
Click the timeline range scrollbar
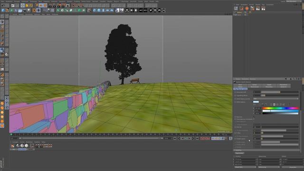91,138
